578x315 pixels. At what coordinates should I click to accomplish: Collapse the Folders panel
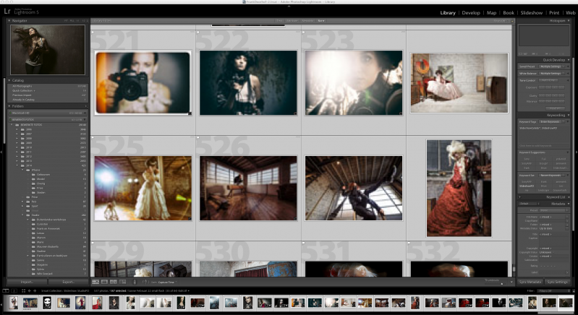(x=9, y=106)
